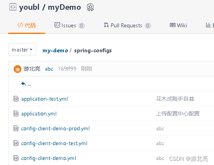Open the my-demo breadcrumb link
Screen dimensions: 214x165
point(55,51)
